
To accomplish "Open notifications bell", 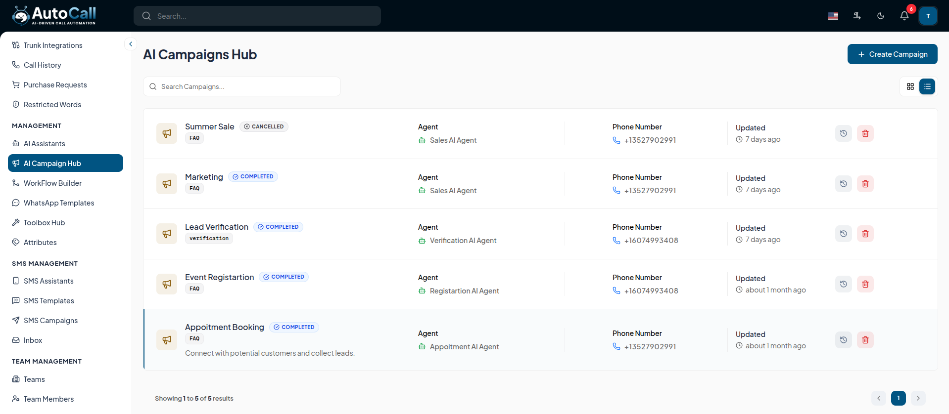I will point(904,16).
